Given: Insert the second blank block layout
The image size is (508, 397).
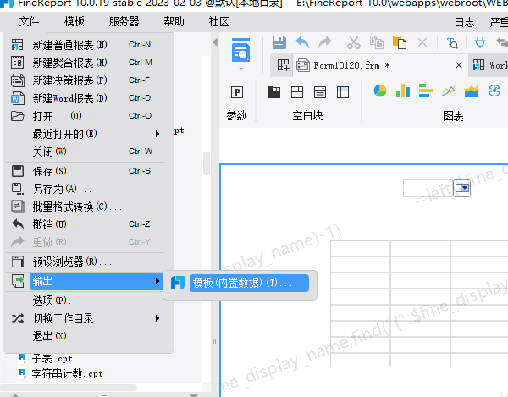Looking at the screenshot, I should [297, 92].
